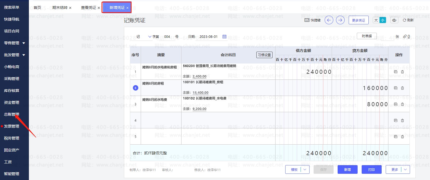This screenshot has height=180, width=430.
Task: Expand the 零售管理 sidebar menu
Action: pos(24,43)
